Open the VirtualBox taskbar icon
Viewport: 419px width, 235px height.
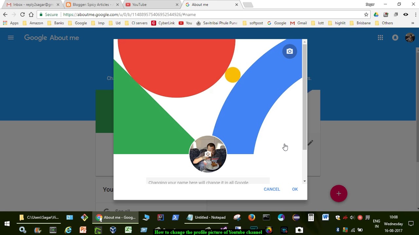point(113,230)
